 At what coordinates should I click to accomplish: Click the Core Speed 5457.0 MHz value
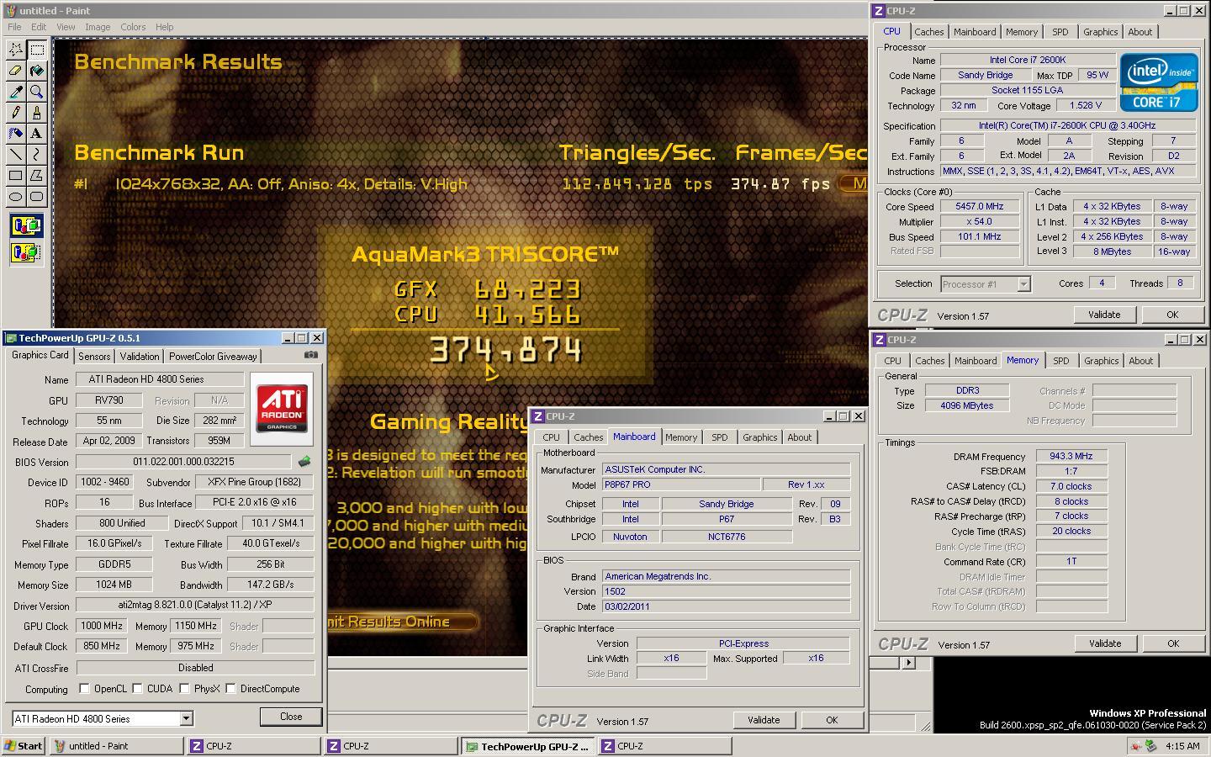point(980,207)
